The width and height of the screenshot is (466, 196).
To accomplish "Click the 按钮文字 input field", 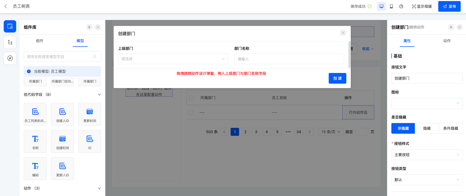I will coord(427,78).
